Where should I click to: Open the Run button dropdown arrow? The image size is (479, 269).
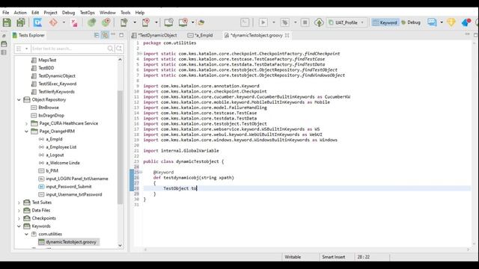pyautogui.click(x=273, y=22)
